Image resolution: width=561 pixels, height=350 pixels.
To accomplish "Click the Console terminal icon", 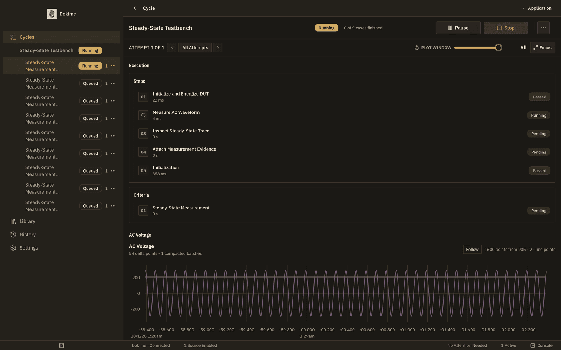I will [533, 345].
